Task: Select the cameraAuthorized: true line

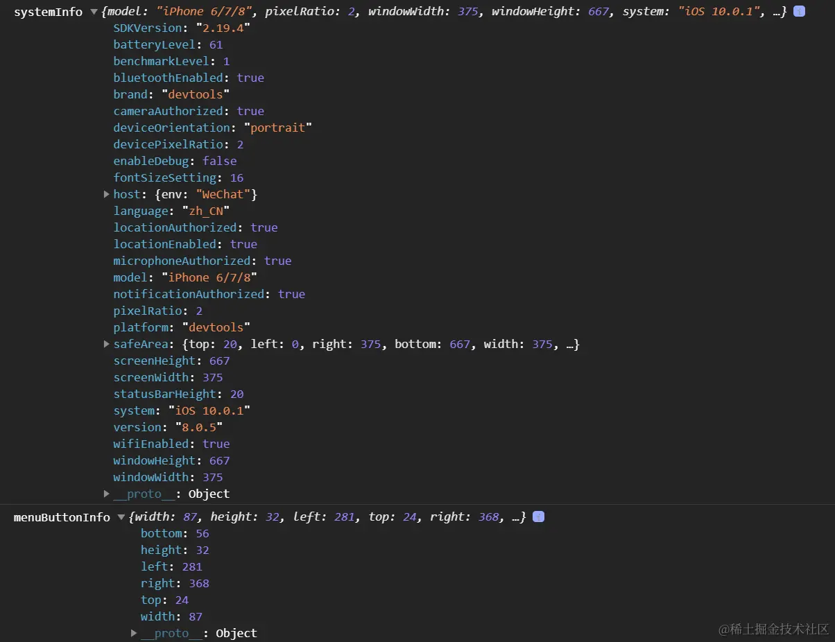Action: (189, 111)
